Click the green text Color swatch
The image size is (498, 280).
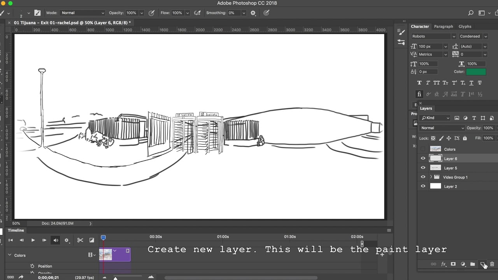coord(476,72)
